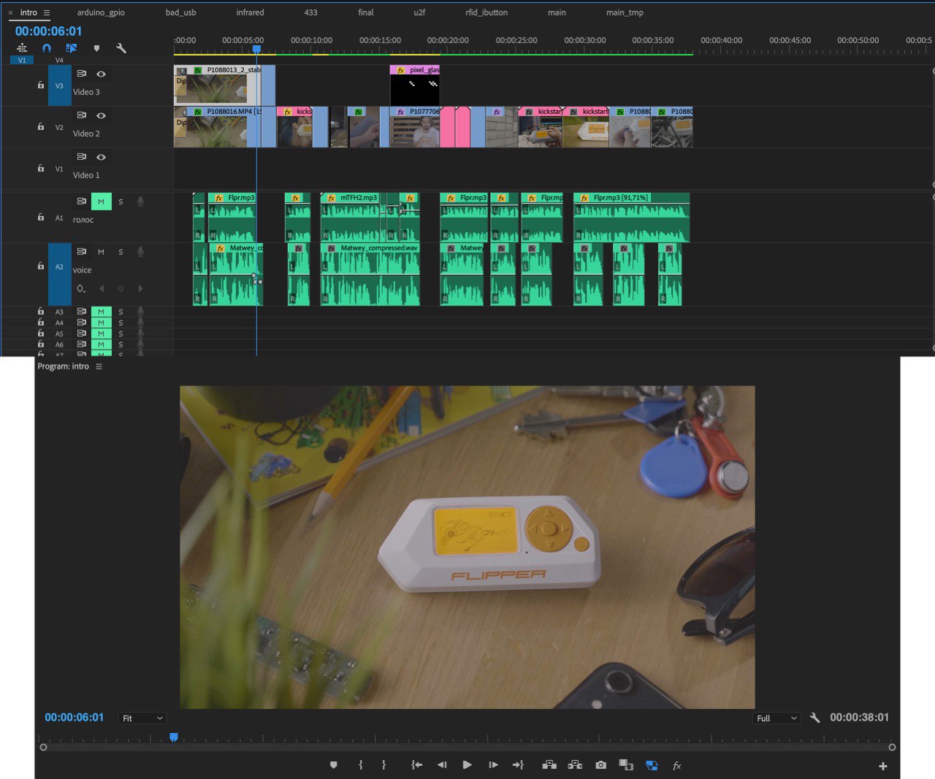Go to Out point
Viewport: 935px width, 779px height.
(x=518, y=765)
